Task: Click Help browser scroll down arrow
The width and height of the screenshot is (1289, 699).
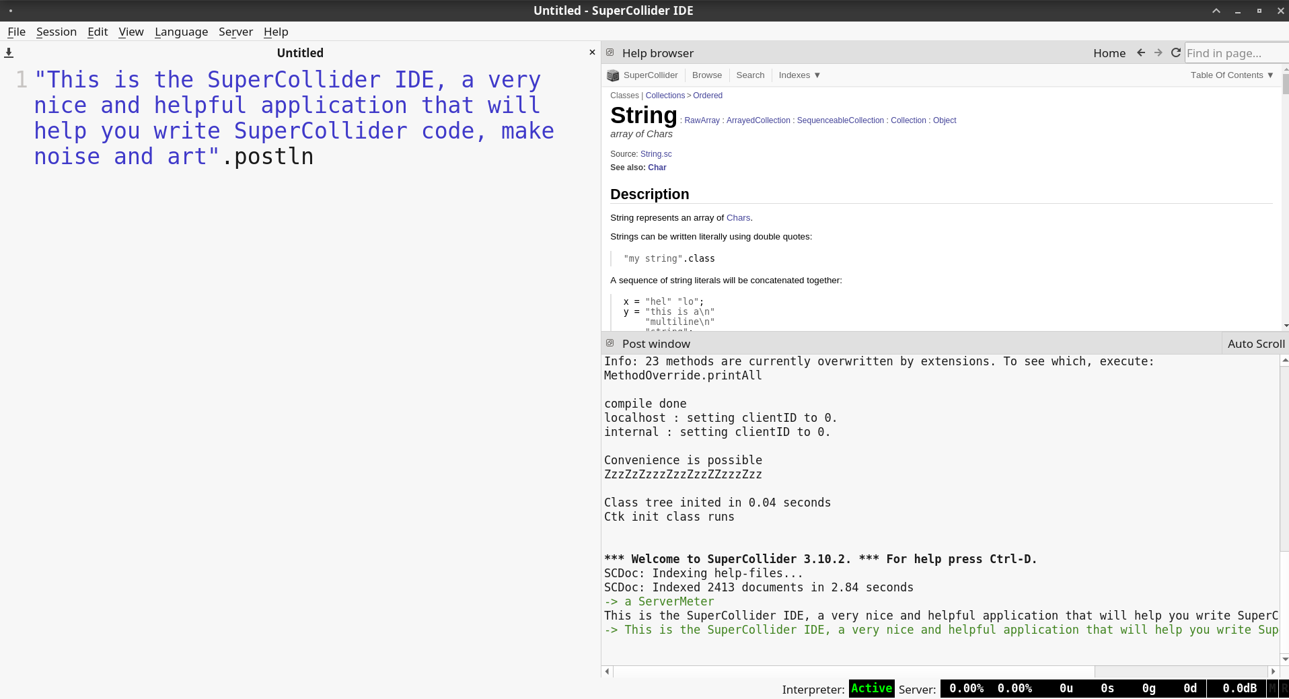Action: click(1286, 326)
